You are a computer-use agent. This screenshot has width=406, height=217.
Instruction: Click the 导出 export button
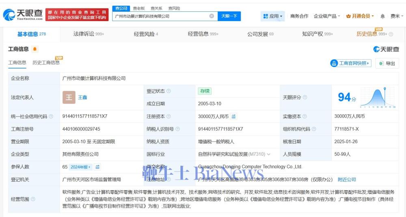pyautogui.click(x=387, y=63)
